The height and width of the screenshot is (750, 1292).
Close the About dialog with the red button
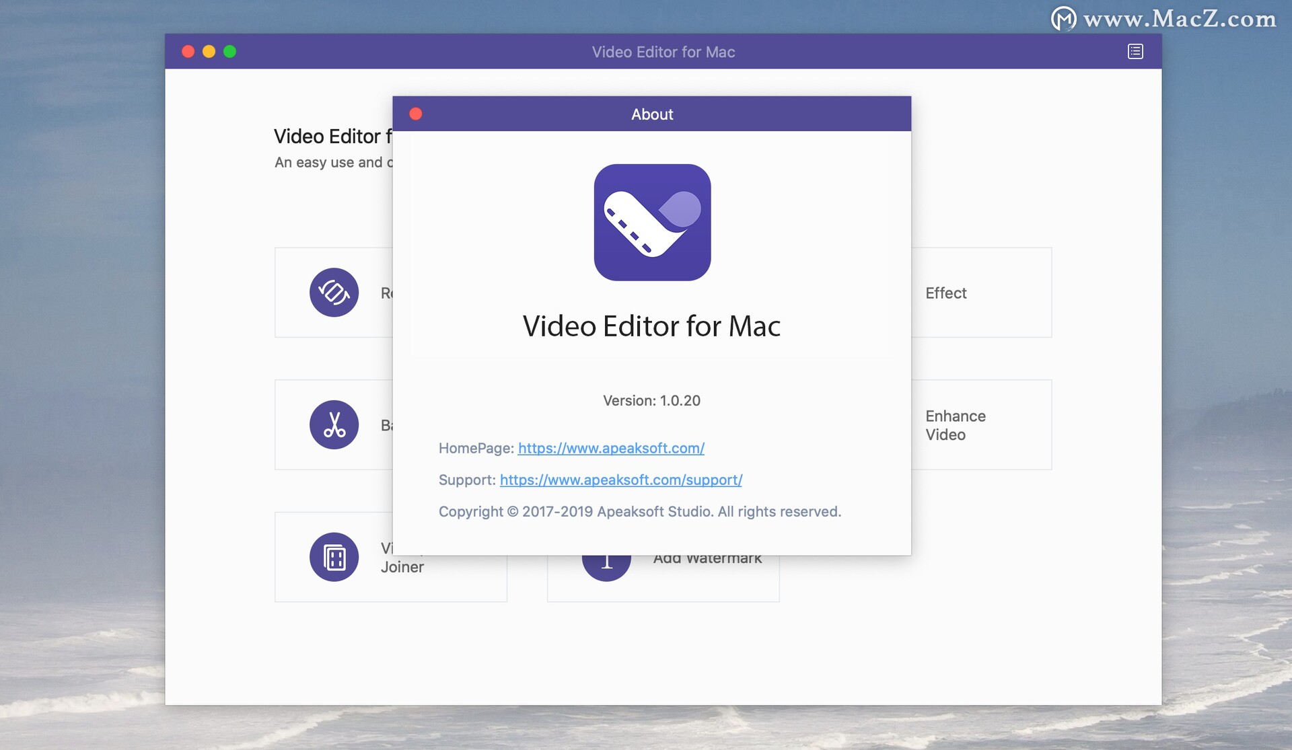pyautogui.click(x=416, y=114)
